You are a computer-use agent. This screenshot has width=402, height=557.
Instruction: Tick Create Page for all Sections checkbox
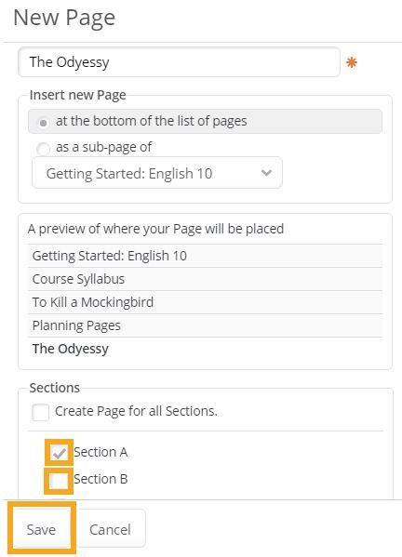tap(40, 413)
